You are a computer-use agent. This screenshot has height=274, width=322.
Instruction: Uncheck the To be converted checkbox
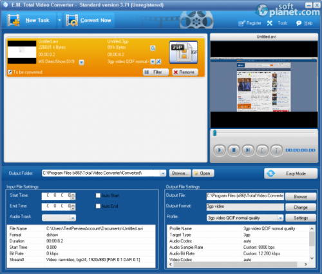click(x=10, y=72)
